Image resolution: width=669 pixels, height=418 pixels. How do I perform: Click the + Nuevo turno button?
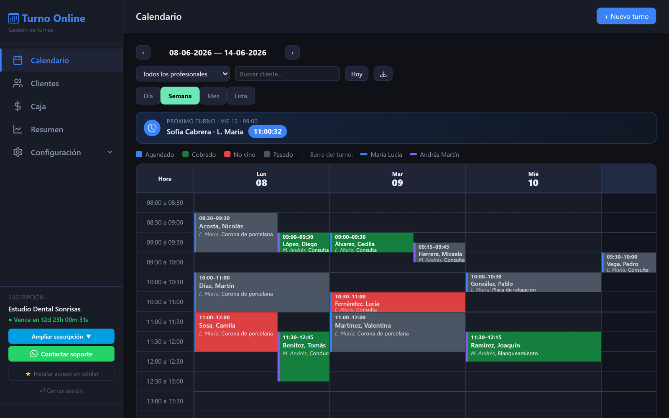626,16
